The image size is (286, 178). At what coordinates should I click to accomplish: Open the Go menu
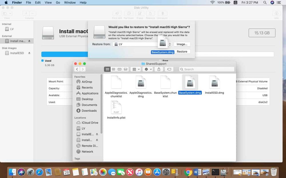click(58, 3)
